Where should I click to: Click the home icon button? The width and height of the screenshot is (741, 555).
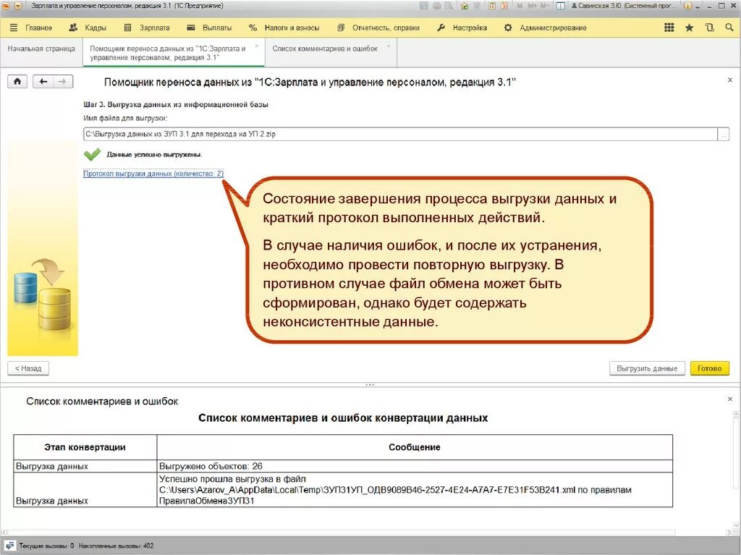point(17,81)
